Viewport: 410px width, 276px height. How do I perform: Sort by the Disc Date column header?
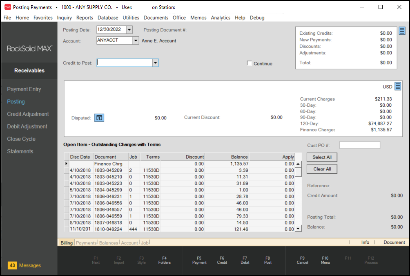point(80,157)
